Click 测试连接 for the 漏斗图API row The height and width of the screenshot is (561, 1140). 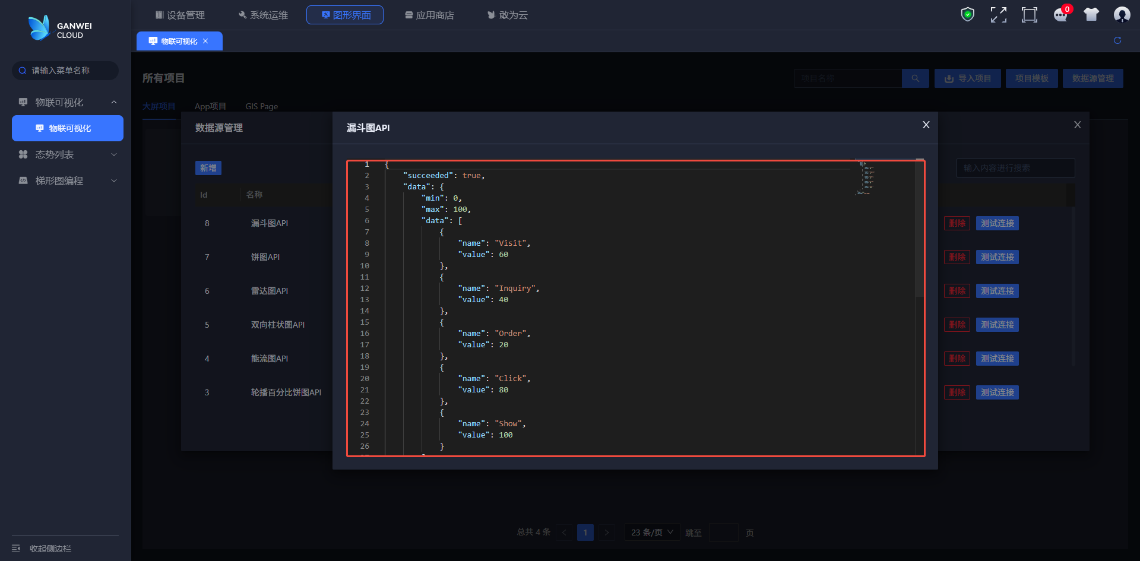997,223
